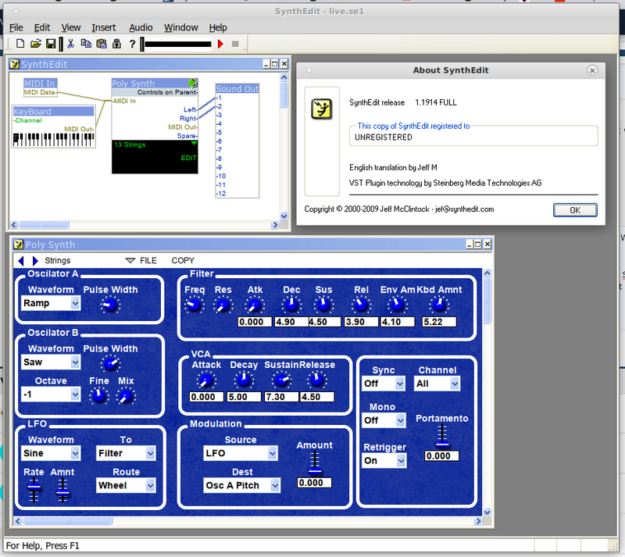Screen dimensions: 625x557
Task: Open the Channel dropdown set to All
Action: tap(437, 384)
